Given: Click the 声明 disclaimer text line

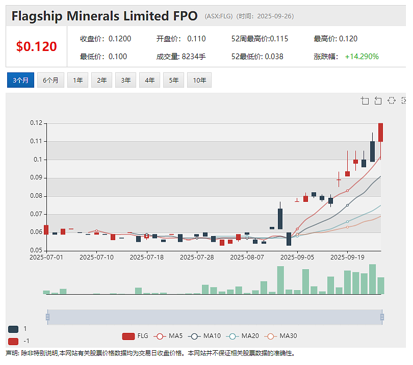Looking at the screenshot, I should [150, 353].
